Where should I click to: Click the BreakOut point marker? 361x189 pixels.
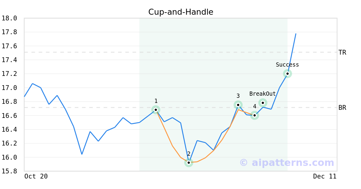point(263,103)
